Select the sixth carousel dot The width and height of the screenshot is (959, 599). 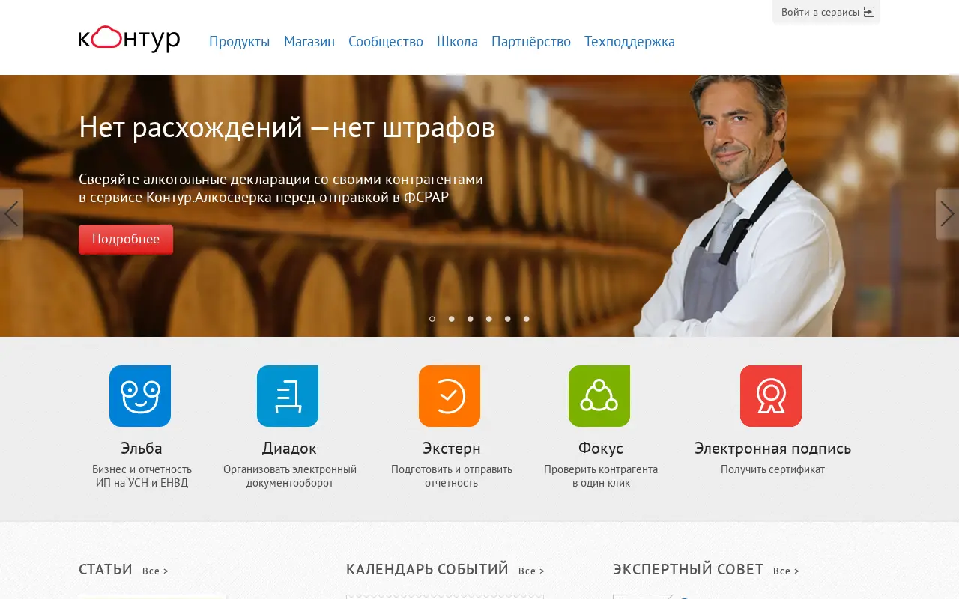coord(526,319)
